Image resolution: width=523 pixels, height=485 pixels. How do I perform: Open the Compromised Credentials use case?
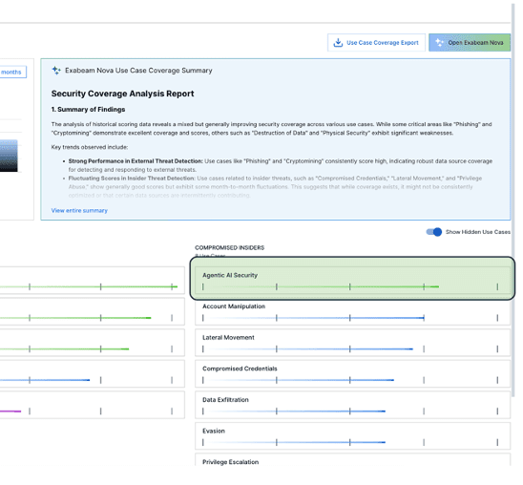coord(352,373)
